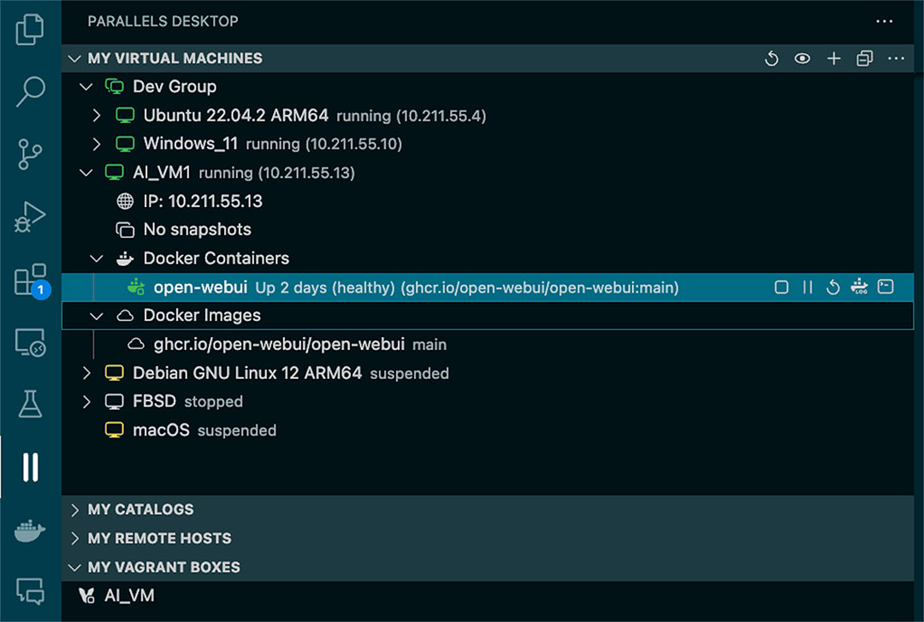Open the Chat view in activity bar
This screenshot has width=924, height=622.
29,590
